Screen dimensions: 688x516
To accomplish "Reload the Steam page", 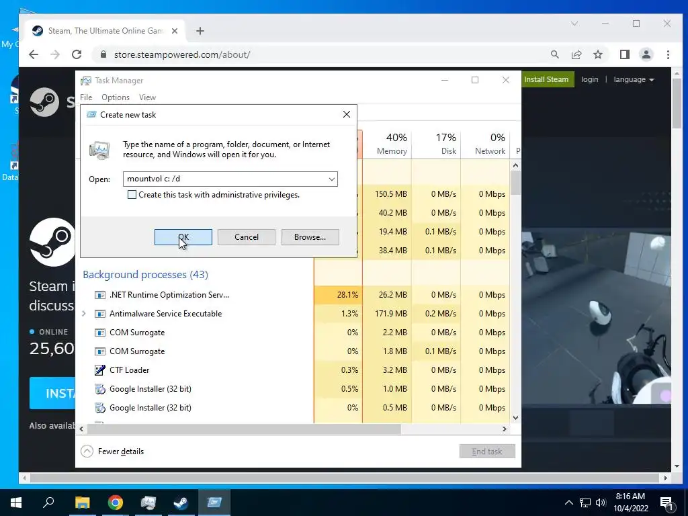I will [77, 54].
